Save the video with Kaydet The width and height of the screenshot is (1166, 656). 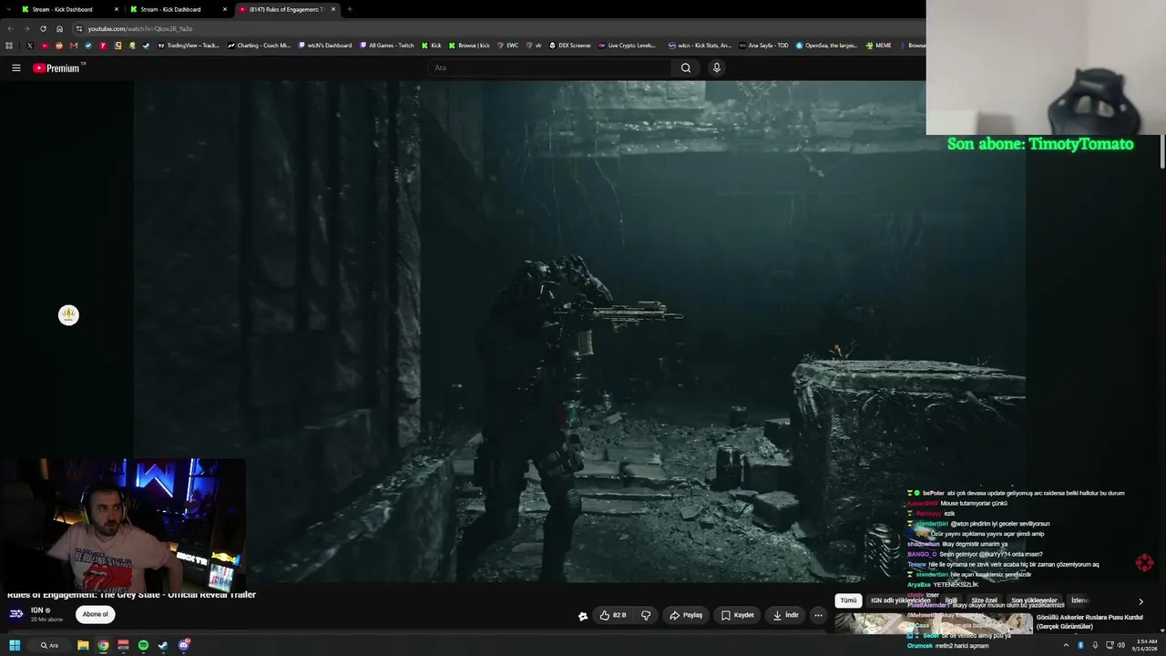click(x=738, y=615)
